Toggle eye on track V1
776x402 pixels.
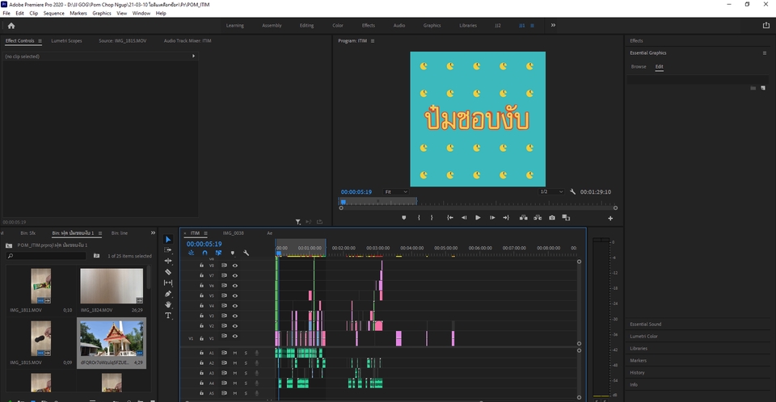235,337
